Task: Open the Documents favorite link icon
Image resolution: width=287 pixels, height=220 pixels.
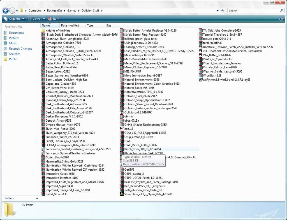Action: [6, 33]
